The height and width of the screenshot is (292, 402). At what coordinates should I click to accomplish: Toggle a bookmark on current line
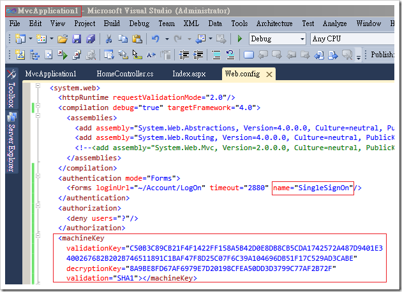tap(249, 55)
